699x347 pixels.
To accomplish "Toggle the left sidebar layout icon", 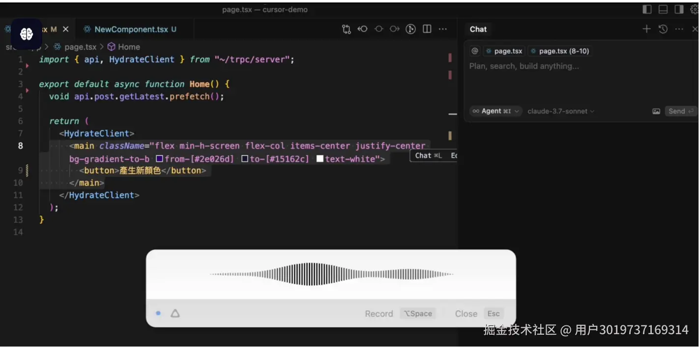I will coord(647,9).
